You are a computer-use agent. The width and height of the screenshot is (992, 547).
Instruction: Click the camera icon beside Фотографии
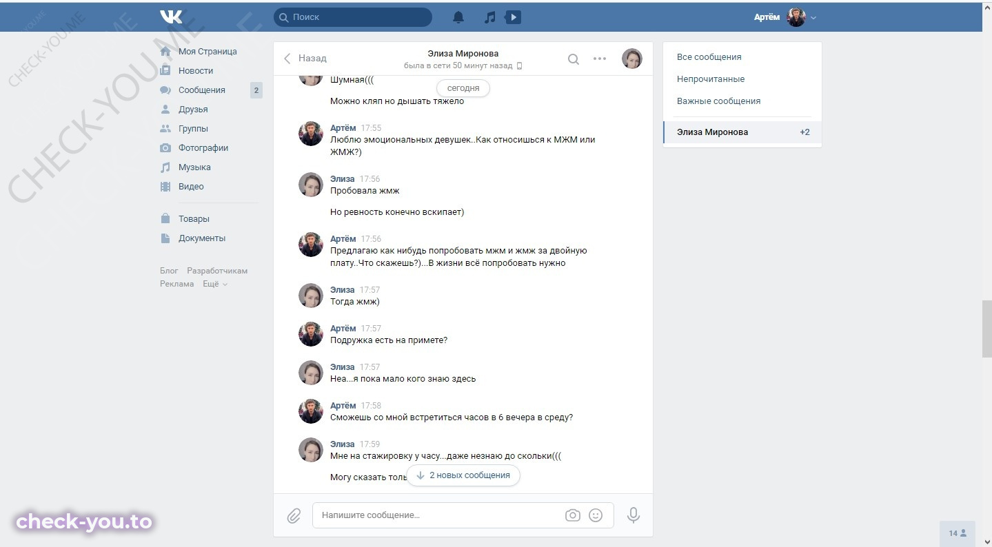165,148
